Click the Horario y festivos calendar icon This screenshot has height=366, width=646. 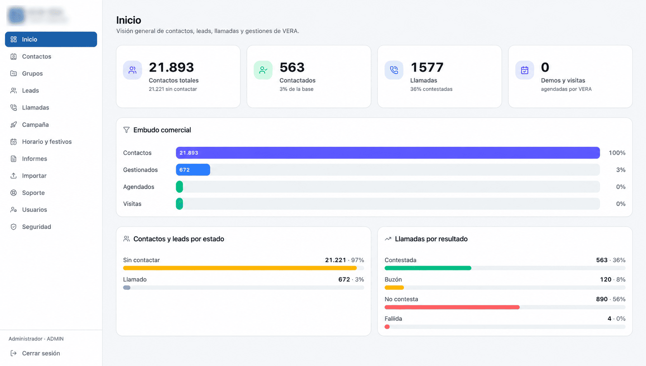14,142
